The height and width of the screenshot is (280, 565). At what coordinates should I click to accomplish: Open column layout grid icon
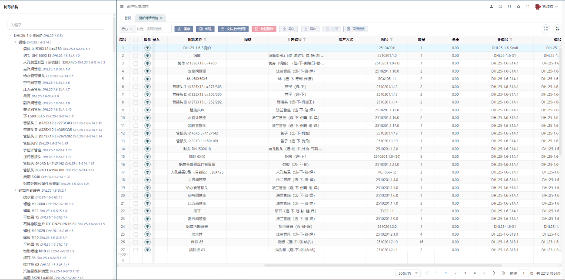coord(557,29)
